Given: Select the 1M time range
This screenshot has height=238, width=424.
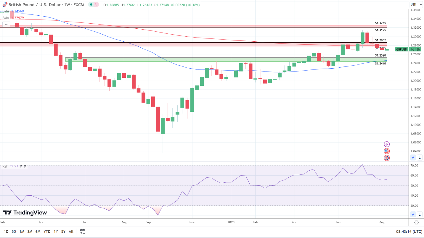Looking at the screenshot, I should point(22,231).
